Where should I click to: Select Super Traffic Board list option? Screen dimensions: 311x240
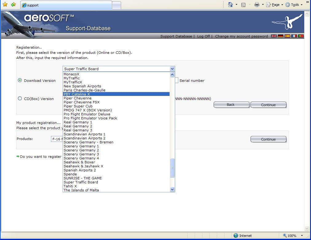116,182
